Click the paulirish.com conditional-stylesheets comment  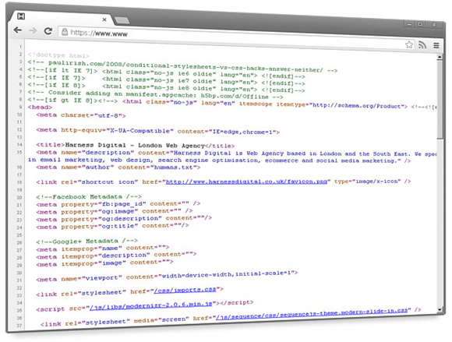(x=182, y=66)
